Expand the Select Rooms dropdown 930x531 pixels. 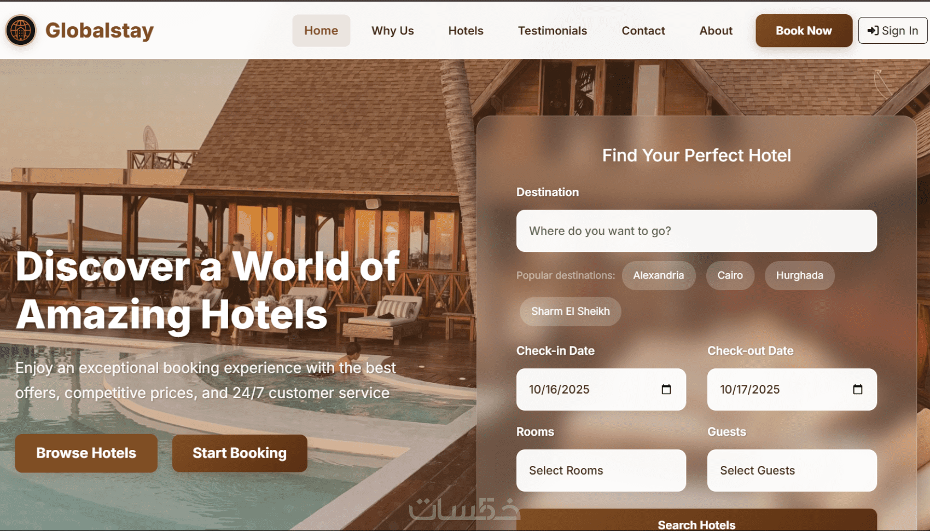(601, 471)
